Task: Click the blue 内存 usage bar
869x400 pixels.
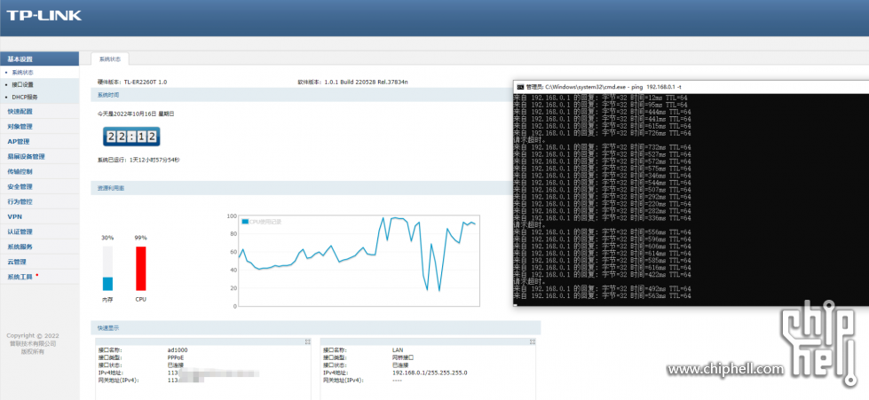Action: [107, 284]
